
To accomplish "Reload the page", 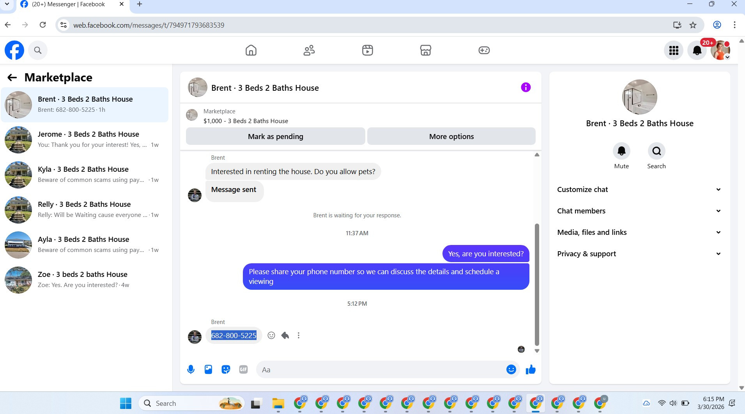I will coord(43,25).
